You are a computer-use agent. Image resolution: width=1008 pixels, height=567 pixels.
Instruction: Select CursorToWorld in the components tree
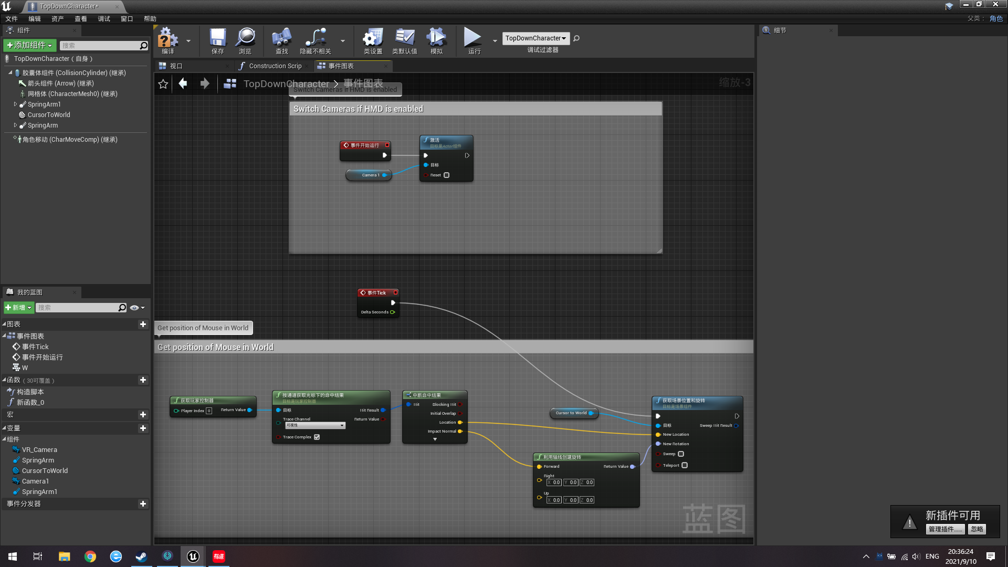click(49, 115)
